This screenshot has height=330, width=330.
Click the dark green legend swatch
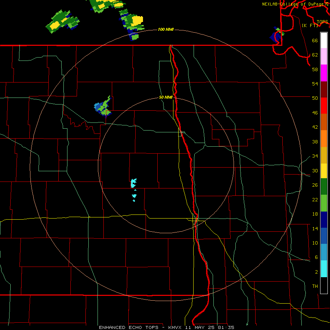(x=324, y=187)
